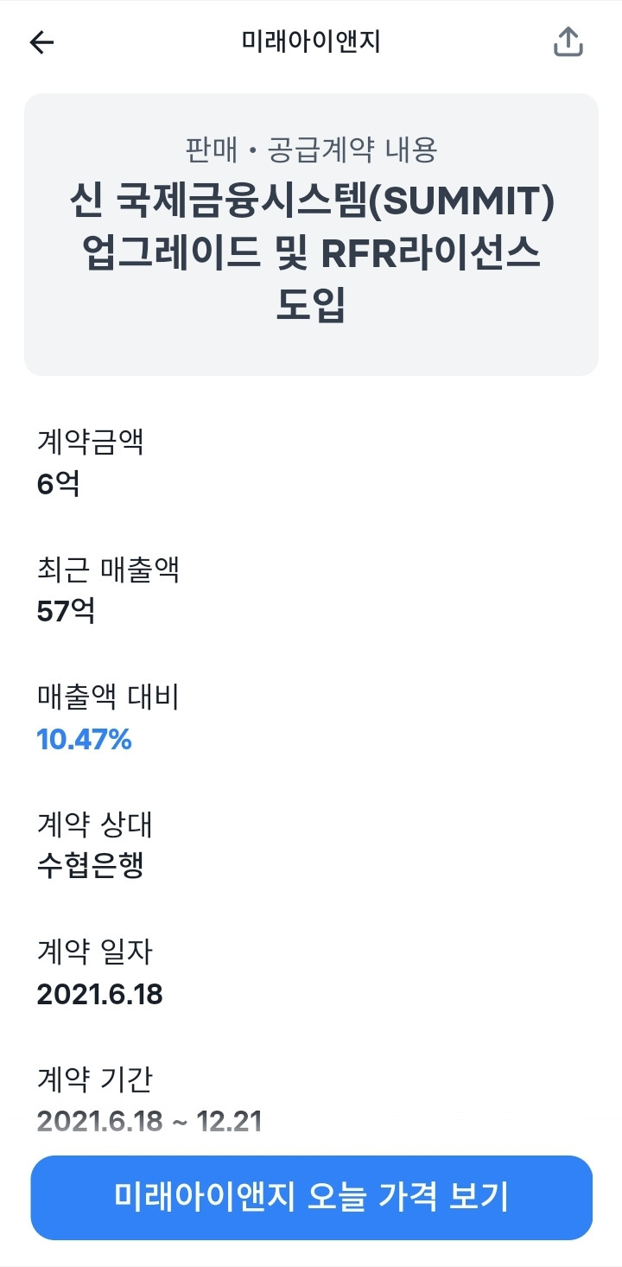
Task: Select the 계약금액 label
Action: (x=91, y=442)
